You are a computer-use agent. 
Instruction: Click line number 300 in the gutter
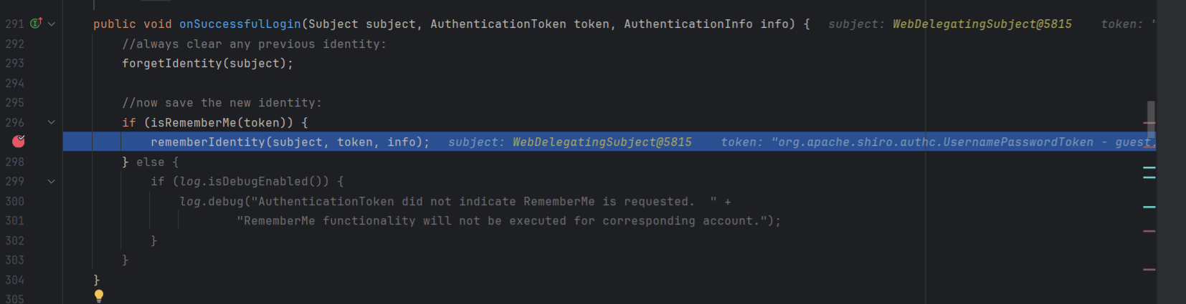click(x=15, y=202)
